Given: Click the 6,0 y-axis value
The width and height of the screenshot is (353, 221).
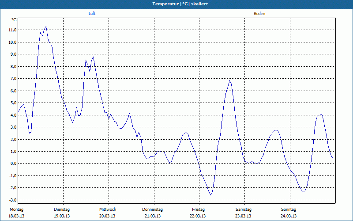Looking at the screenshot, I should (13, 91).
